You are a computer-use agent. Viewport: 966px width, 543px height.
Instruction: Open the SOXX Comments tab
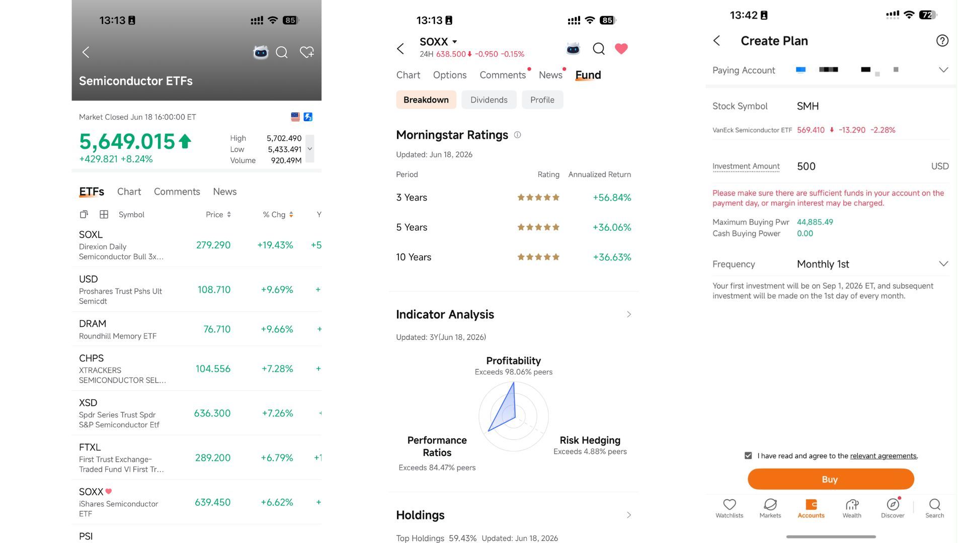click(503, 75)
